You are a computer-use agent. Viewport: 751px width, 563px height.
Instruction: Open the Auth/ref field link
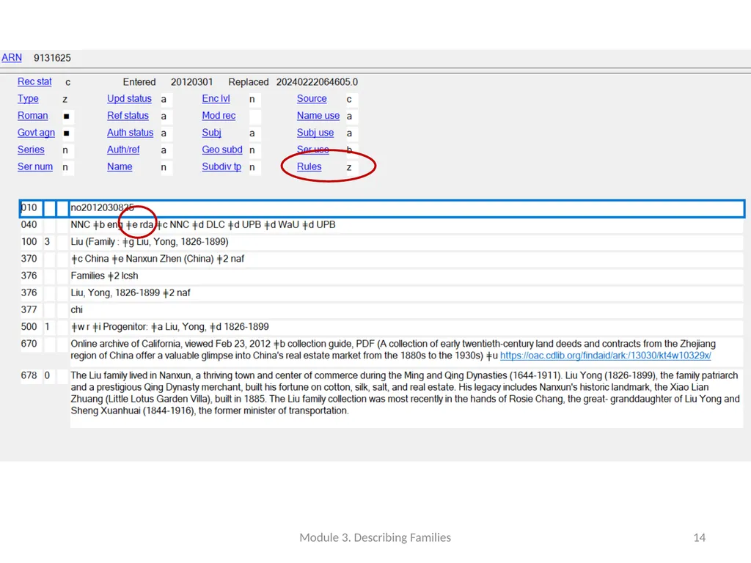click(x=123, y=150)
